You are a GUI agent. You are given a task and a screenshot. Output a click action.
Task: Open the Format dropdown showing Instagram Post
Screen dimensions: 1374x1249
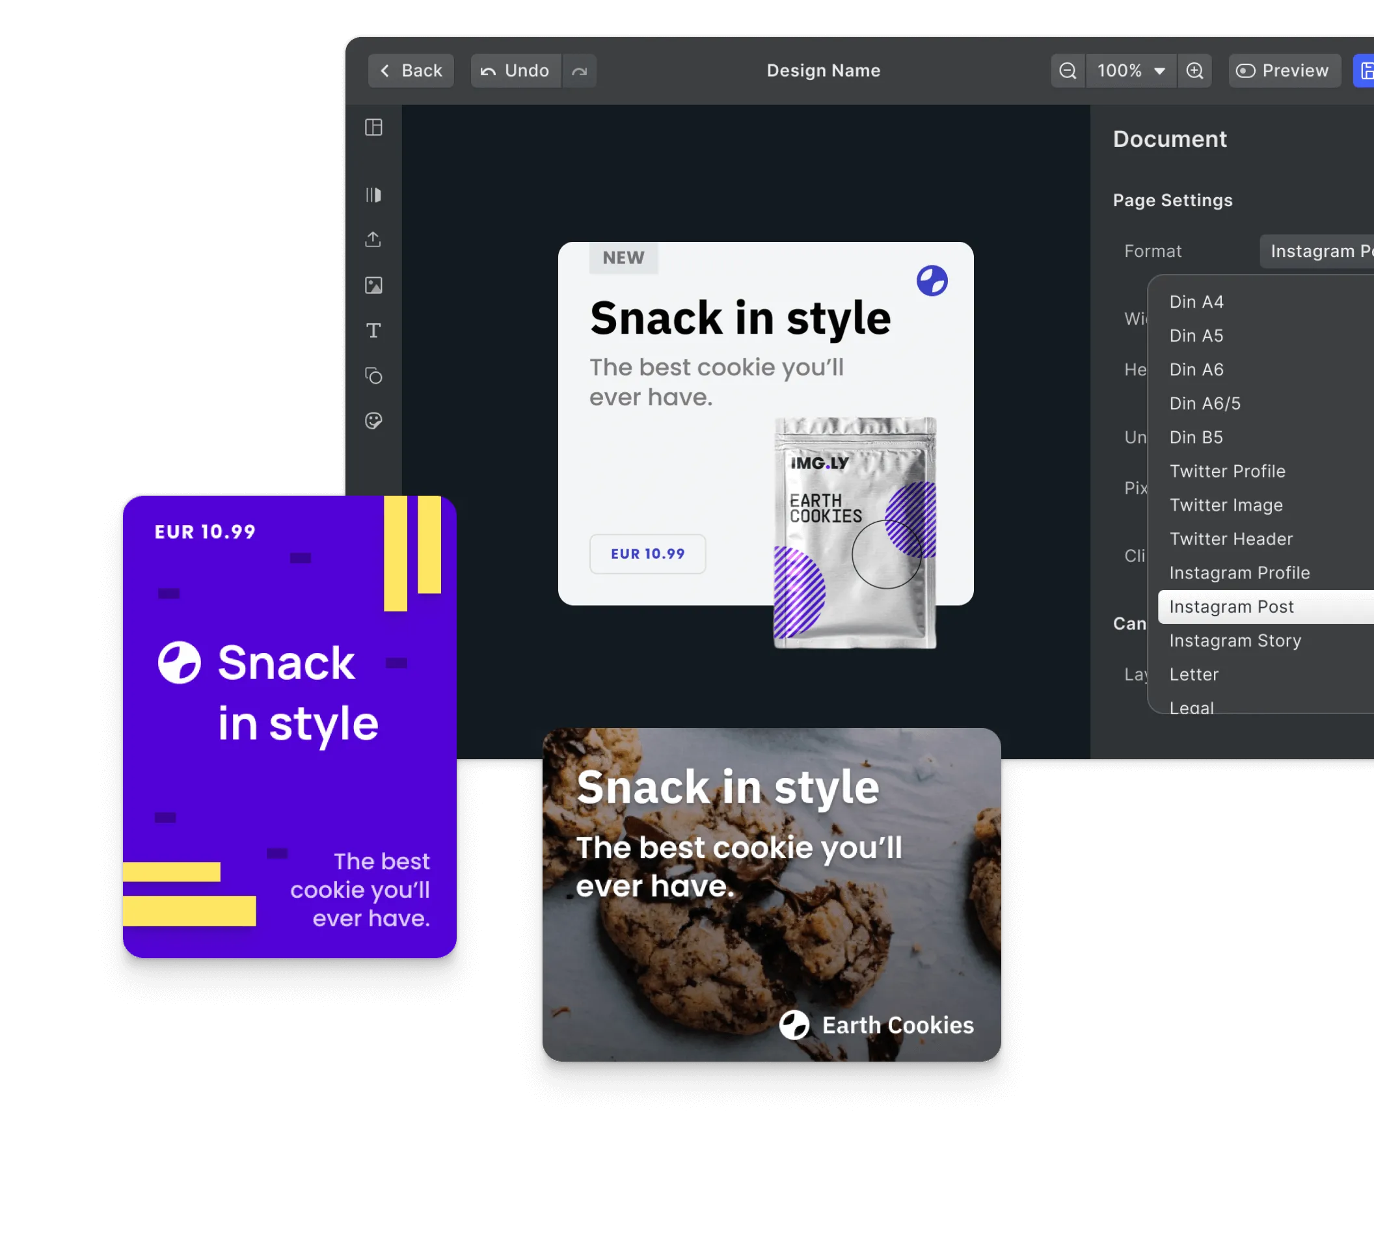tap(1316, 250)
